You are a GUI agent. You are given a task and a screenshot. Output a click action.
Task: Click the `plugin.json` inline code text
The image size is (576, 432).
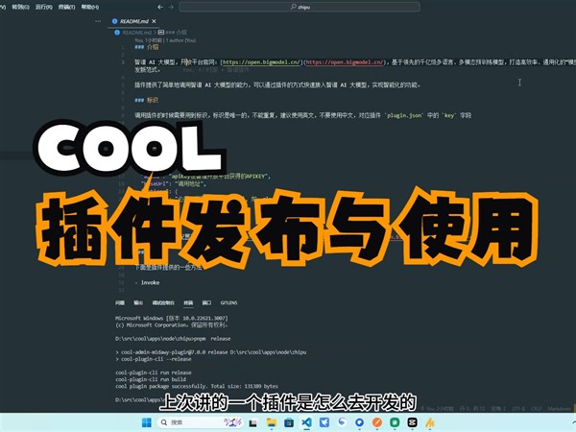pyautogui.click(x=404, y=115)
